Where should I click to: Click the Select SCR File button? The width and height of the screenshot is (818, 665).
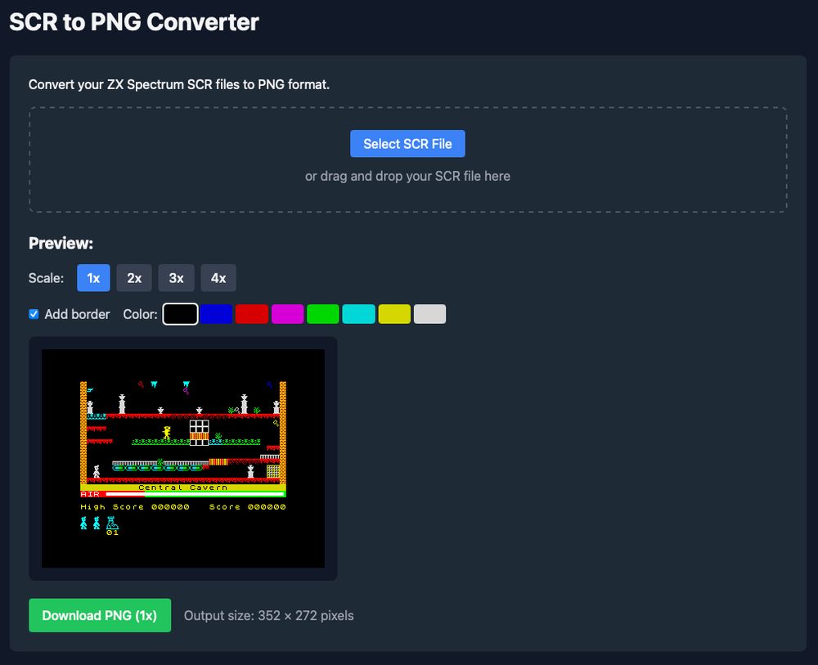tap(407, 143)
